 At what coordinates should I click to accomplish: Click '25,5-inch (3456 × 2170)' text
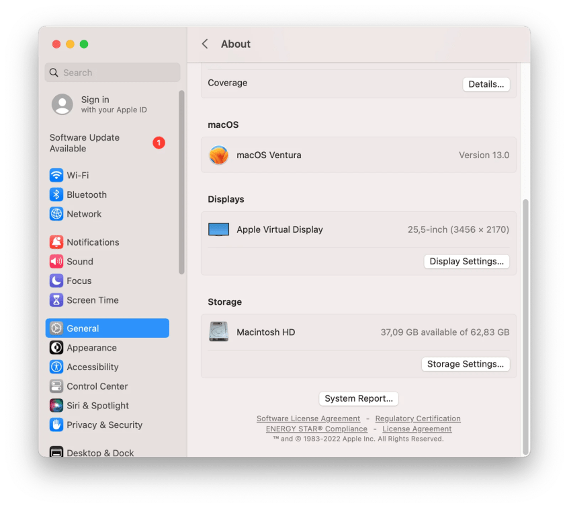(458, 229)
